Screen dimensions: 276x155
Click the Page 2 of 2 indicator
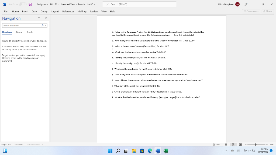coord(6,145)
